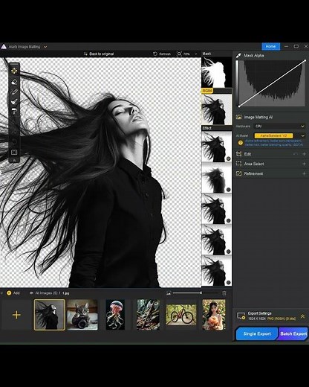This screenshot has height=387, width=309.
Task: Click the Back to original swap icon
Action: pyautogui.click(x=85, y=54)
